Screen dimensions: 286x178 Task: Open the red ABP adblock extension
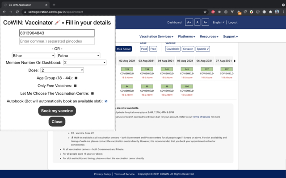pos(213,12)
